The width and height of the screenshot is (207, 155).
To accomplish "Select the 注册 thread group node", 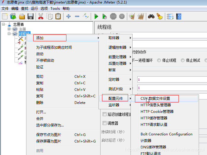I will [22, 29].
